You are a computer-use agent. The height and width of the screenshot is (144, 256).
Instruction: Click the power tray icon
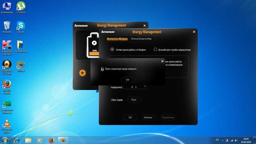click(x=227, y=140)
